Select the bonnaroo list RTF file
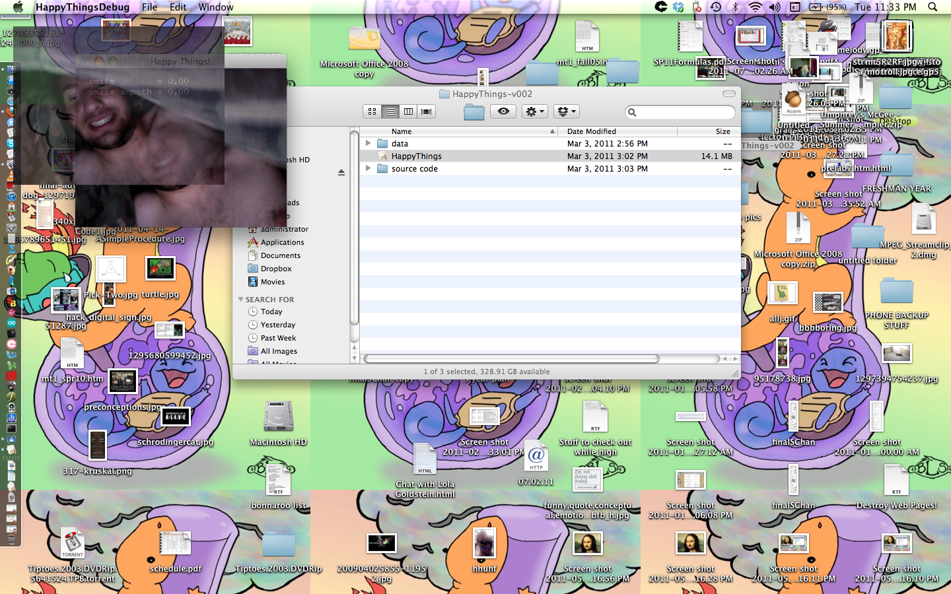Screen dimensions: 951x594 [279, 480]
